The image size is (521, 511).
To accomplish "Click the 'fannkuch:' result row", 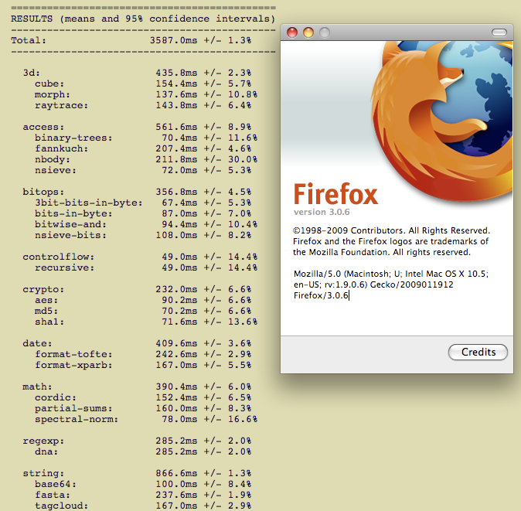I will point(143,148).
